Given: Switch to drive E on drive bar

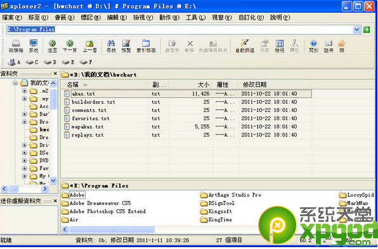Looking at the screenshot, I should (68, 62).
